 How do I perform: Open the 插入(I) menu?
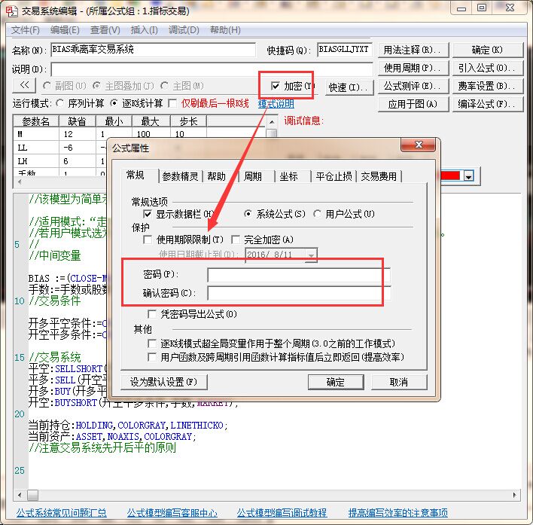144,30
